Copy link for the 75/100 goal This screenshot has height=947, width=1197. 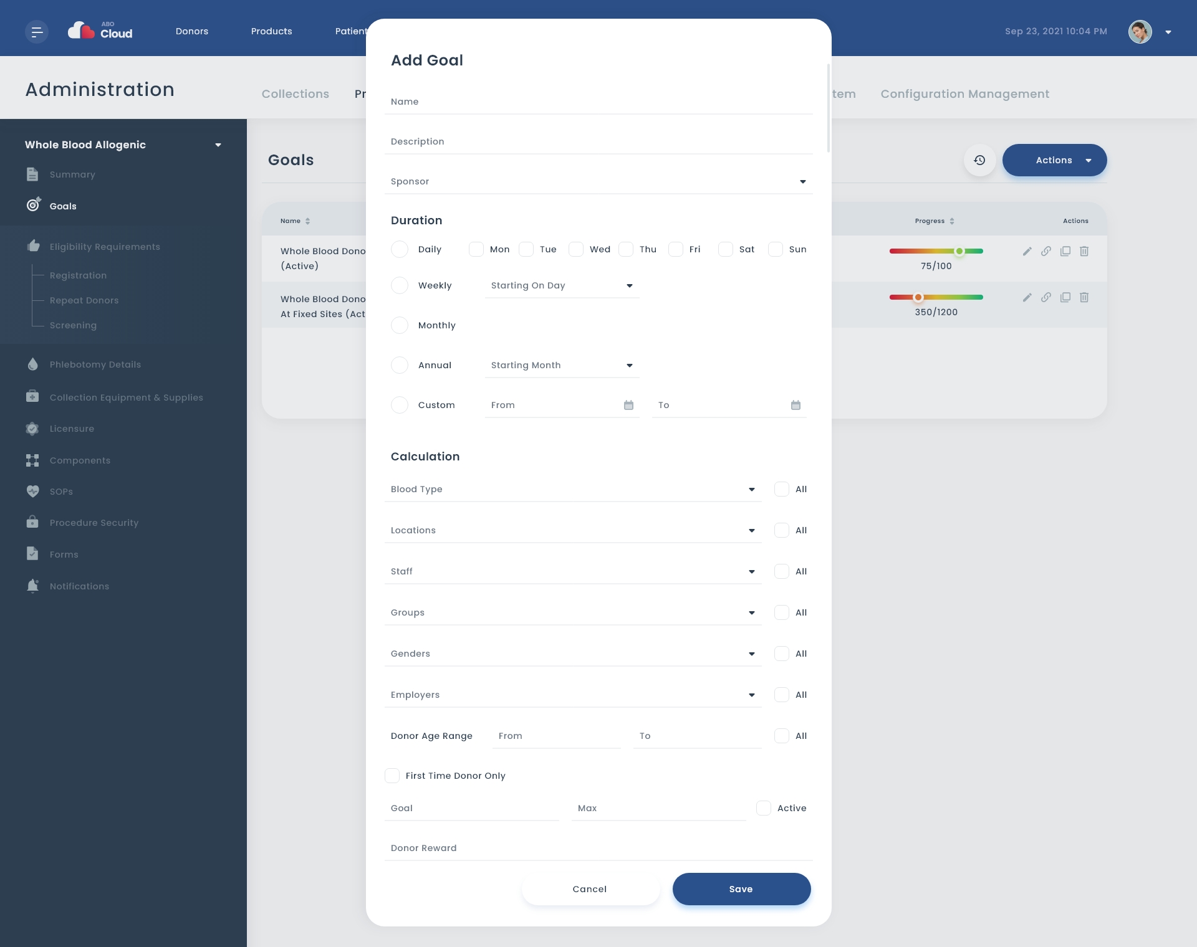coord(1046,251)
